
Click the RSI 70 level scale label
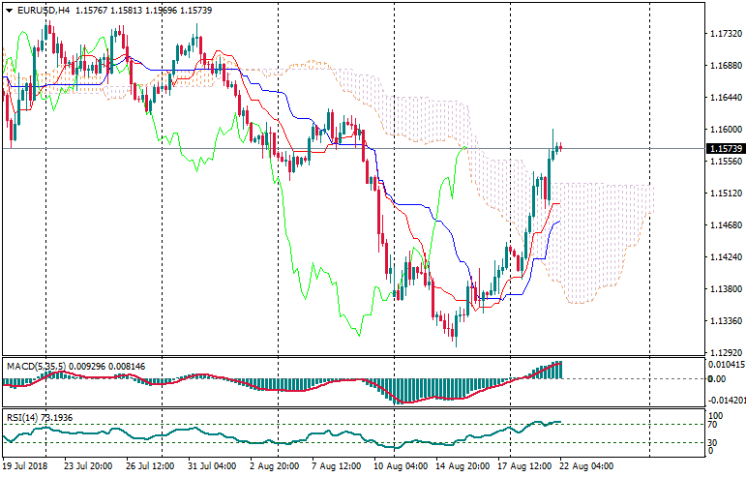(x=711, y=425)
